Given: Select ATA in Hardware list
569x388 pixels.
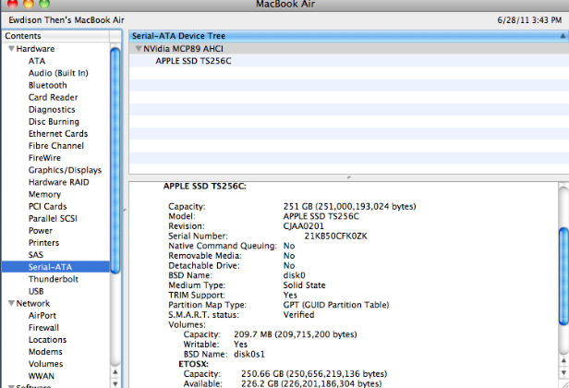Looking at the screenshot, I should tap(37, 61).
